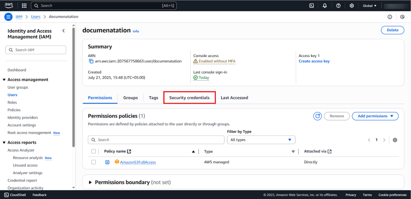411x199 pixels.
Task: Switch to the Tags tab
Action: pyautogui.click(x=154, y=97)
